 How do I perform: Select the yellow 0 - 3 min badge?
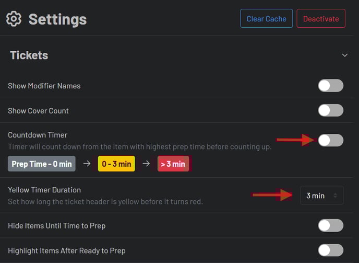116,164
